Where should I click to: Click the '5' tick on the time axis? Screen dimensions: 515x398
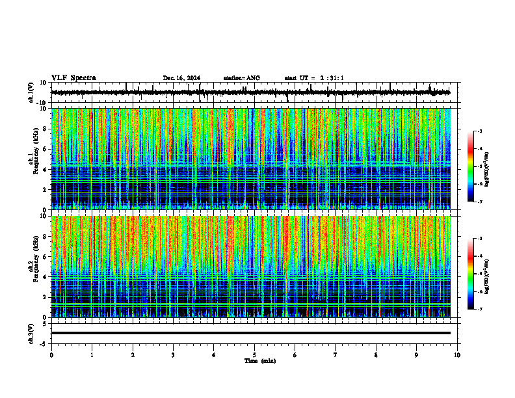pos(254,355)
